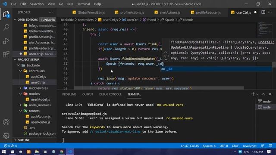Expand the Outline section
Screen dimensions: 276x155
pos(15,140)
